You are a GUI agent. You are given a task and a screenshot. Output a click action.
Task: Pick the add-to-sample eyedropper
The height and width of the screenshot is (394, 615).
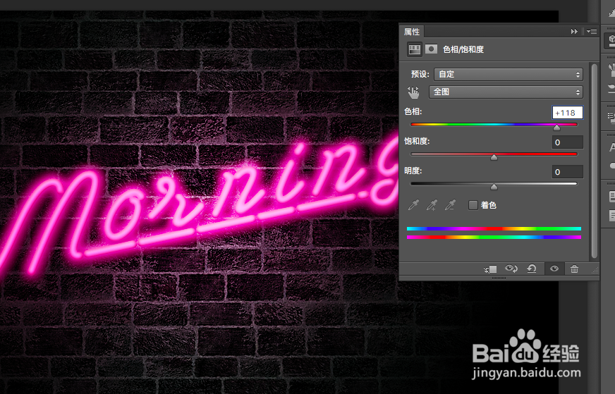(x=432, y=204)
